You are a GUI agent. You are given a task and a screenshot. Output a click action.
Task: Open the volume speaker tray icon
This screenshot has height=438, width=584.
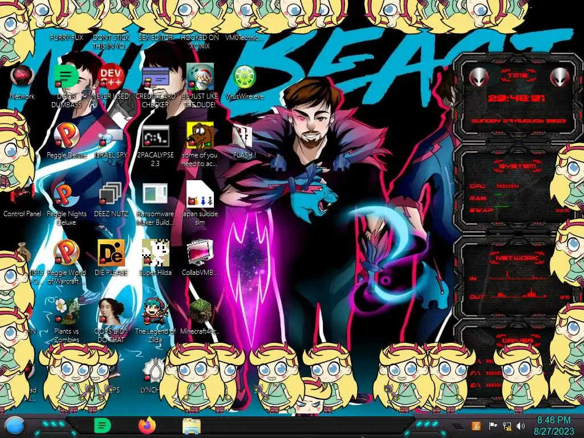[521, 426]
